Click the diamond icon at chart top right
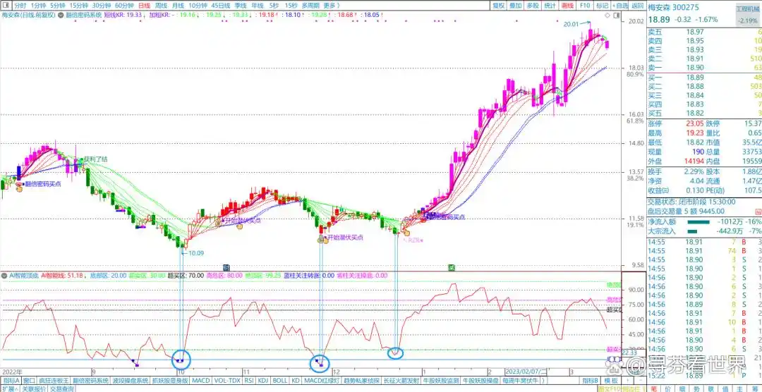 tap(607, 16)
